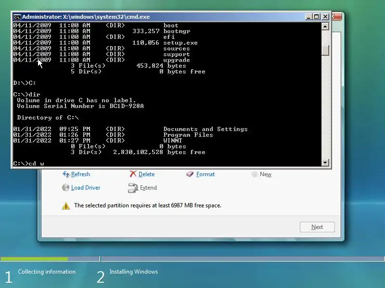Open the Refresh link
Image resolution: width=385 pixels, height=288 pixels.
point(80,174)
